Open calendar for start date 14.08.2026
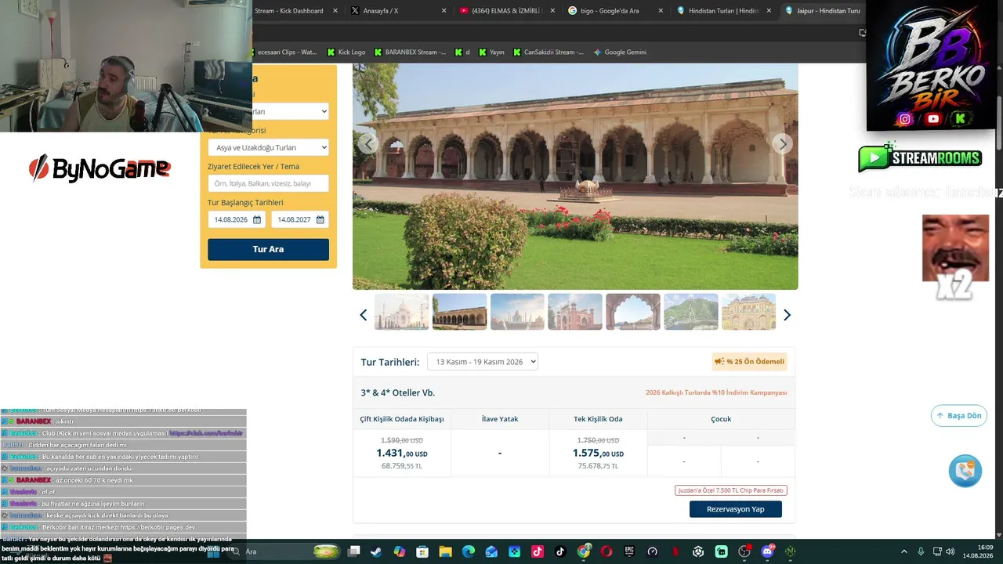The height and width of the screenshot is (564, 1003). tap(256, 220)
